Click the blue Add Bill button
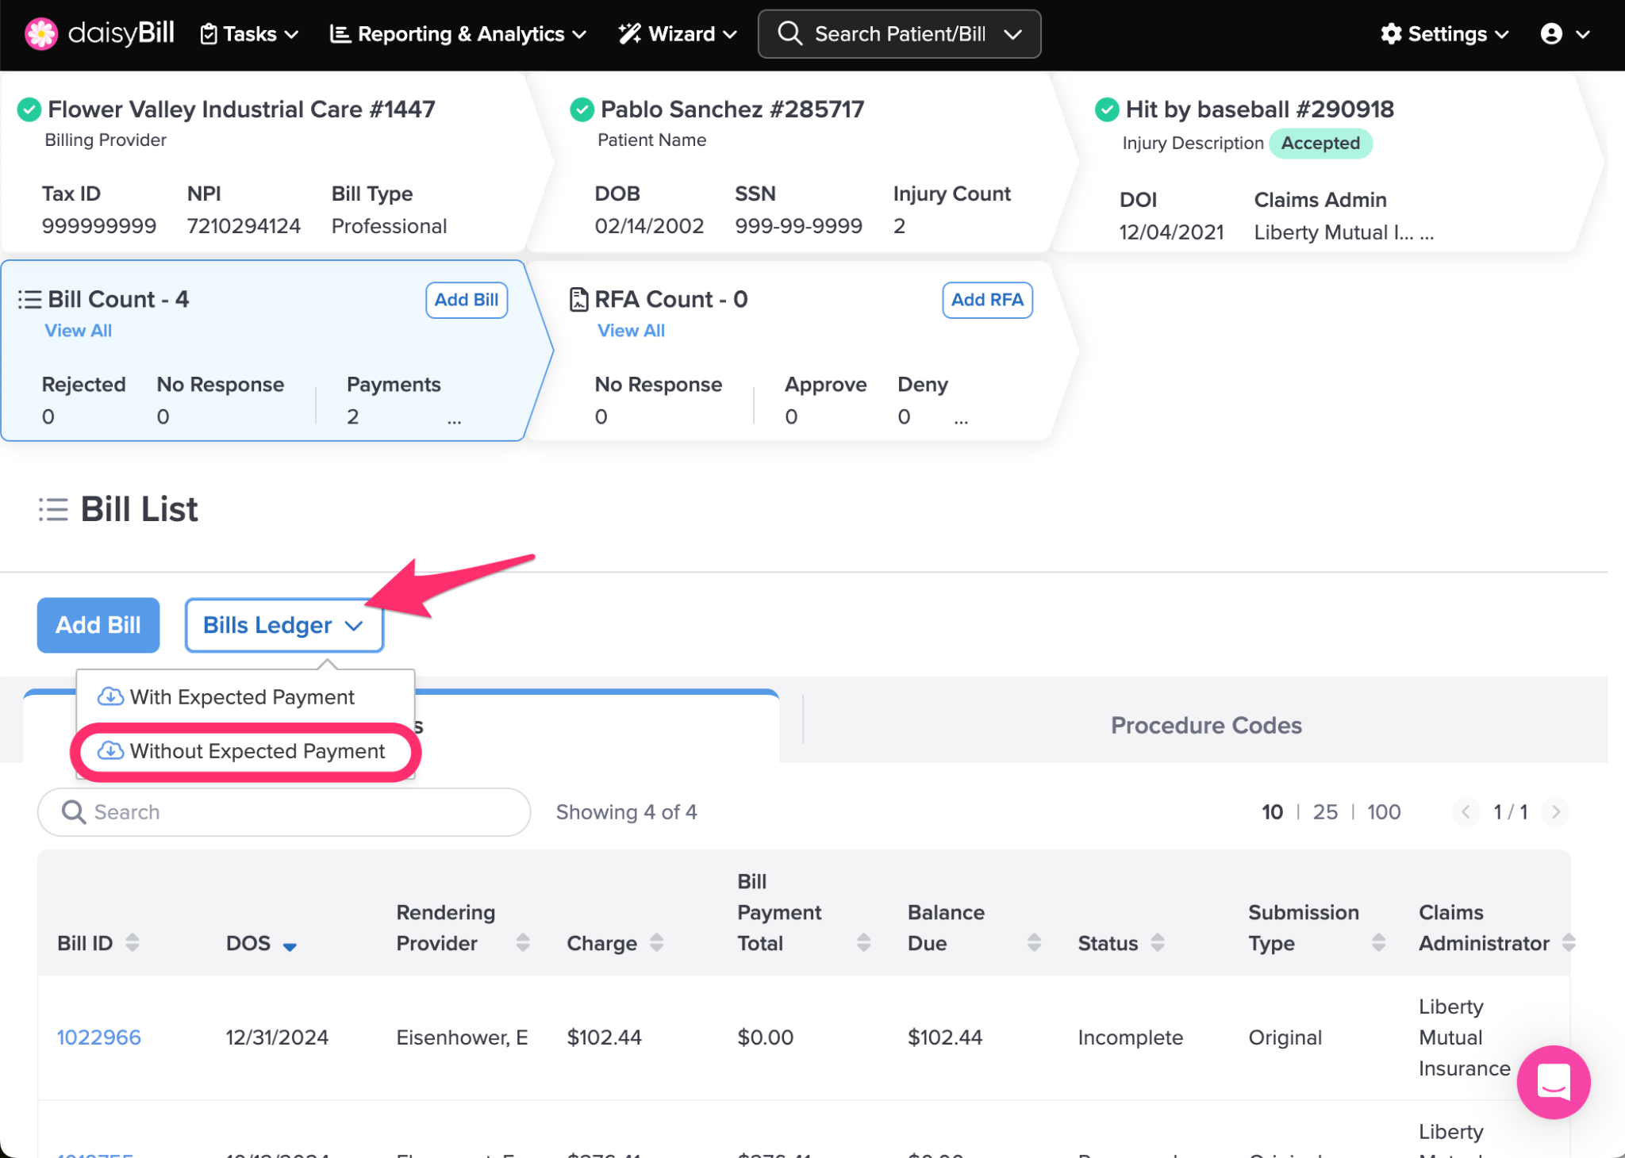This screenshot has width=1625, height=1158. coord(98,625)
